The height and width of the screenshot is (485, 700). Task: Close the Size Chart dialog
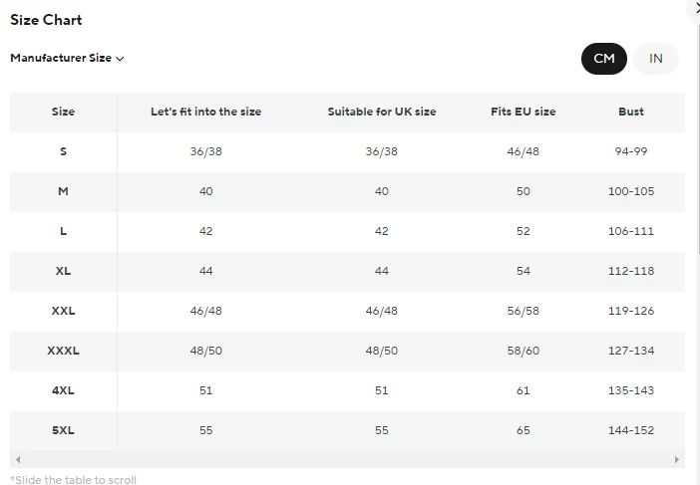(x=696, y=8)
